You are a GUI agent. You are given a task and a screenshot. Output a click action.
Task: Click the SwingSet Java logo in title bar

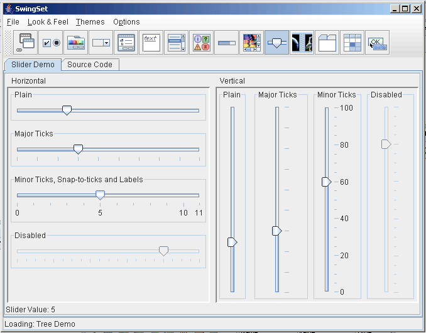tap(9, 9)
